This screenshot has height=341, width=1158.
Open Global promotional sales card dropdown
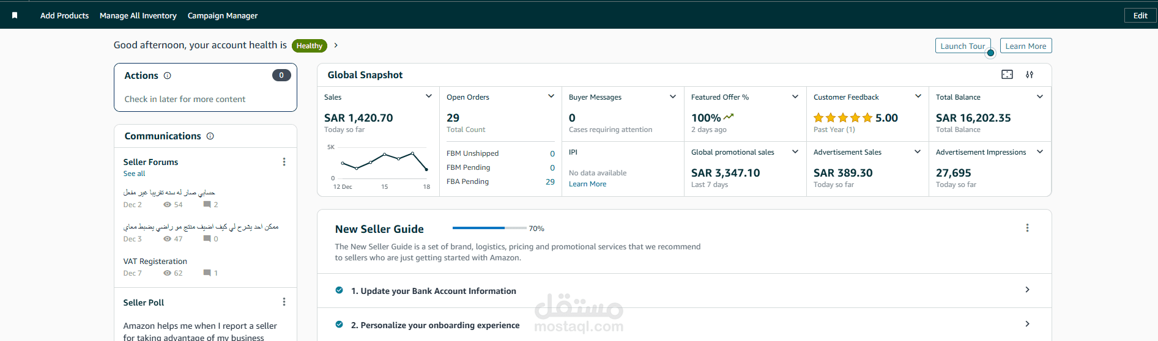[795, 152]
